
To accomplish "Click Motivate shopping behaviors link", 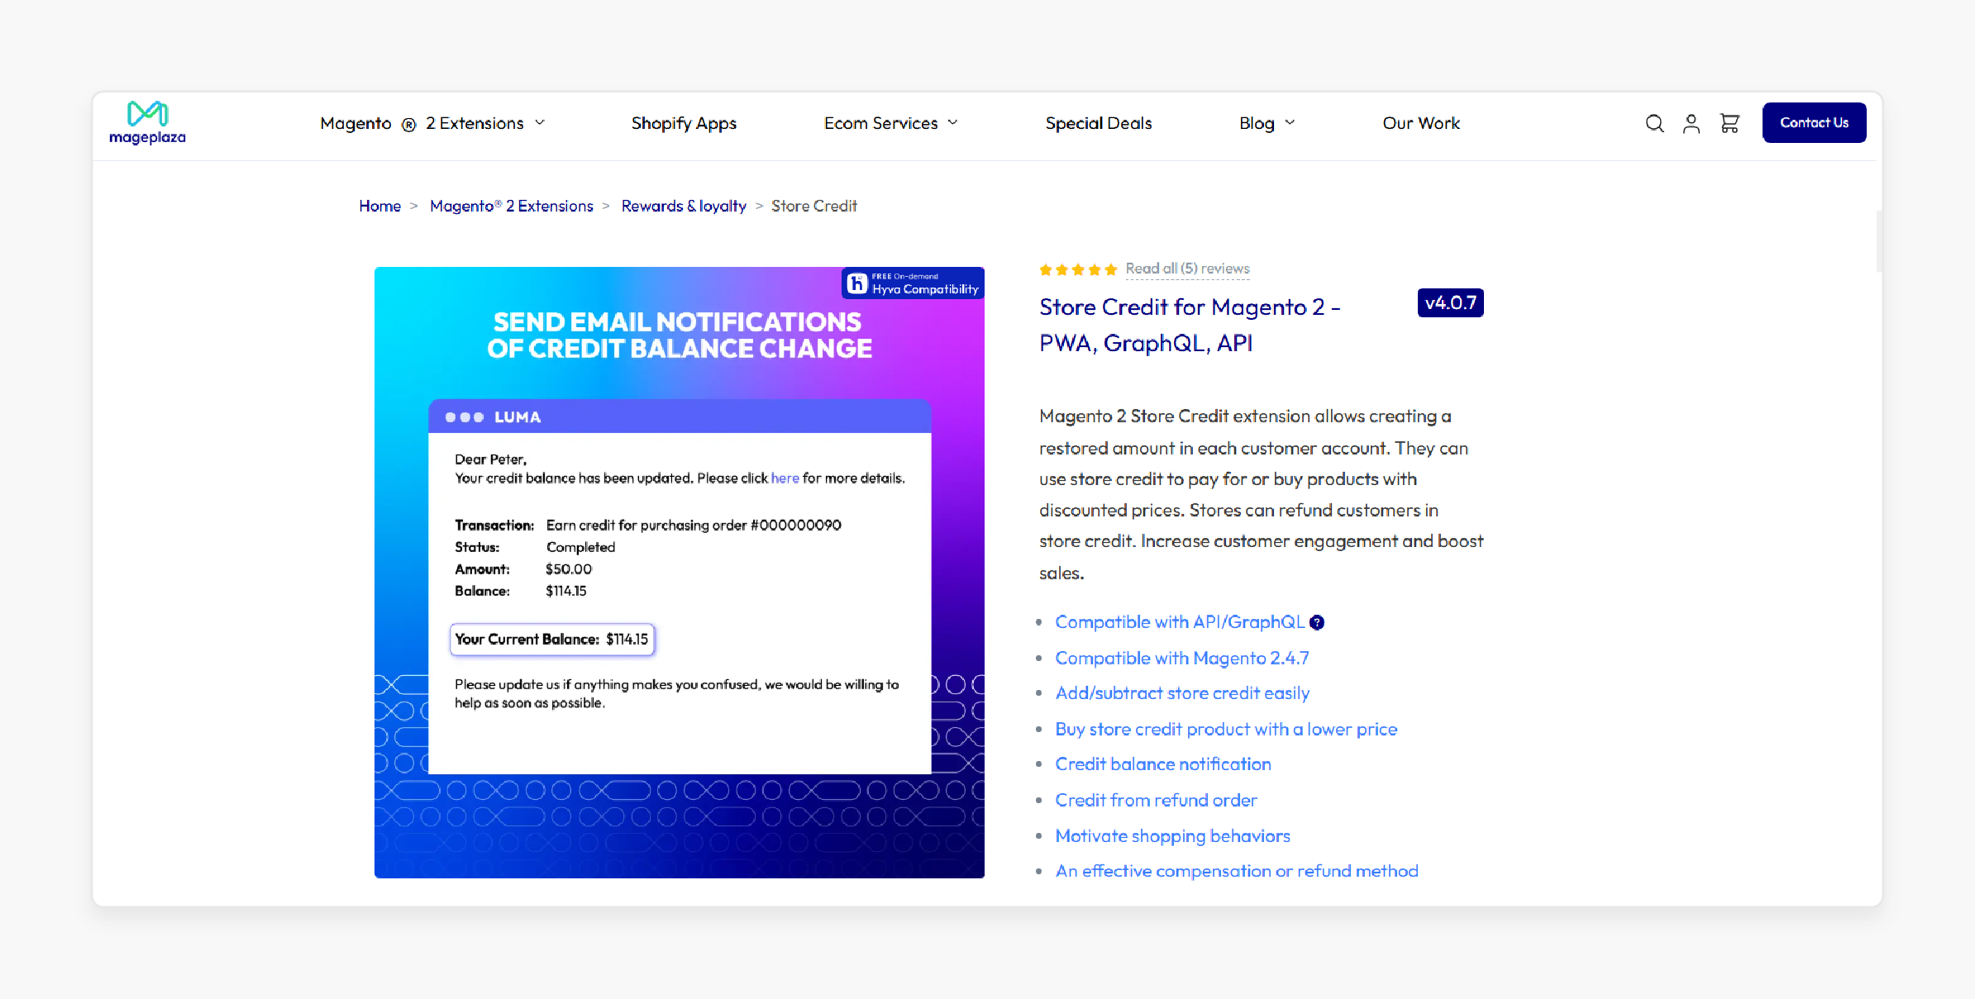I will pos(1172,835).
